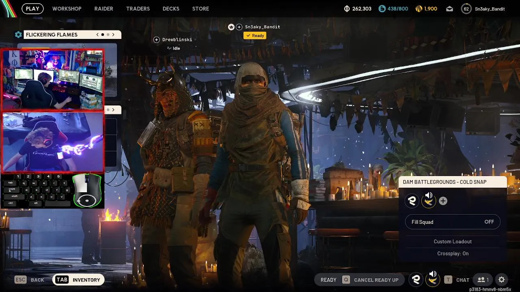The height and width of the screenshot is (292, 520).
Task: Open the TAB INVENTORY button
Action: (78, 280)
